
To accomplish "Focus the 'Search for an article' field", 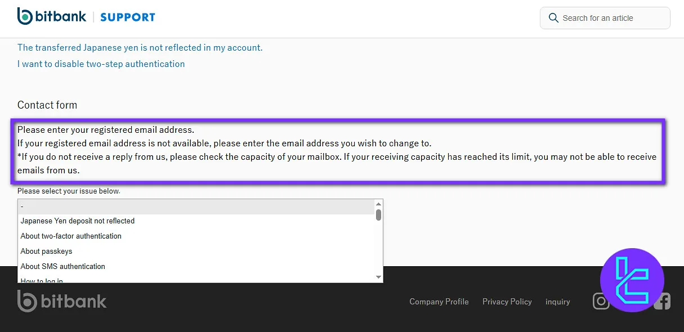I will tap(611, 18).
